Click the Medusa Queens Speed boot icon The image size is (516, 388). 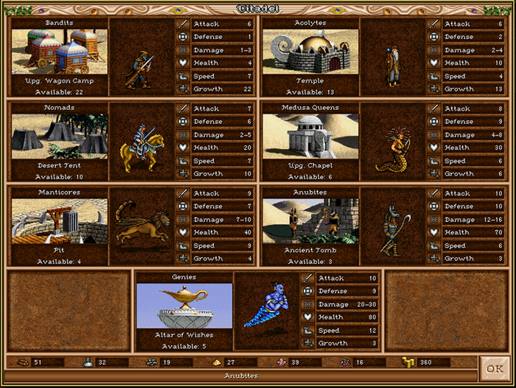tap(433, 161)
